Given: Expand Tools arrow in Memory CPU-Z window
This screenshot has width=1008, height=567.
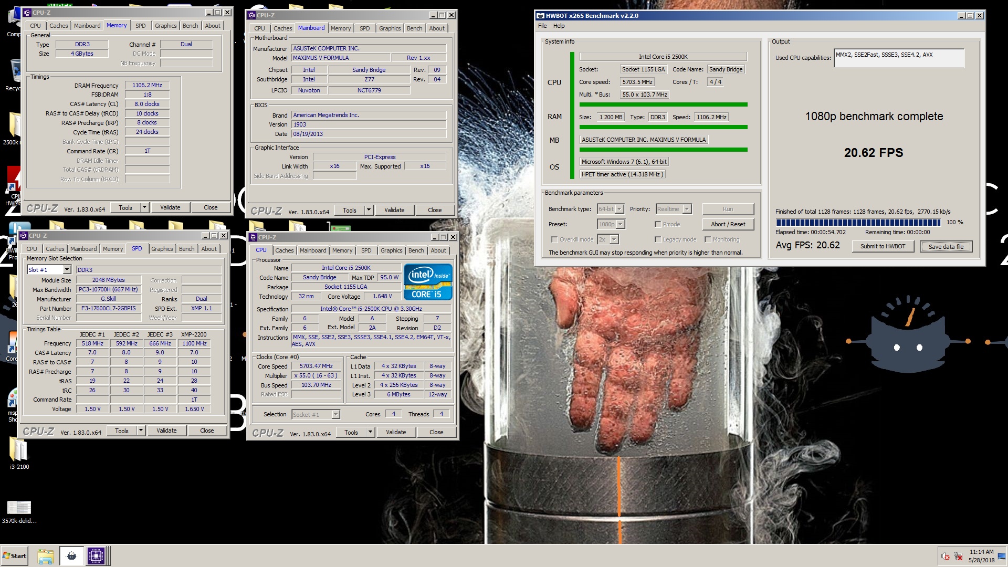Looking at the screenshot, I should point(144,207).
